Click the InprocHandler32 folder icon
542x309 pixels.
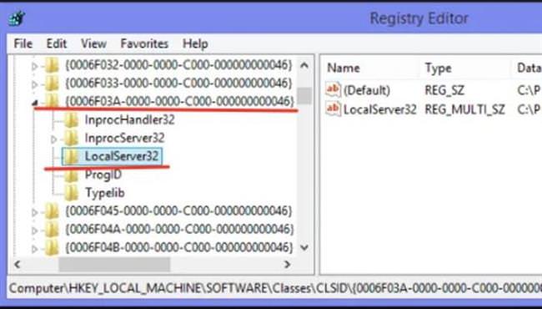[x=72, y=120]
